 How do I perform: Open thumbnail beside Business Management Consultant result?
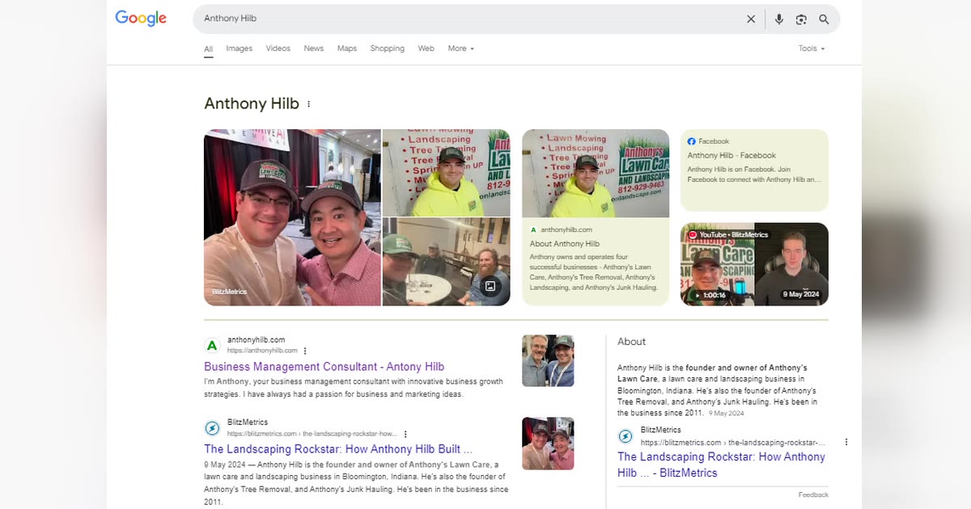point(548,361)
